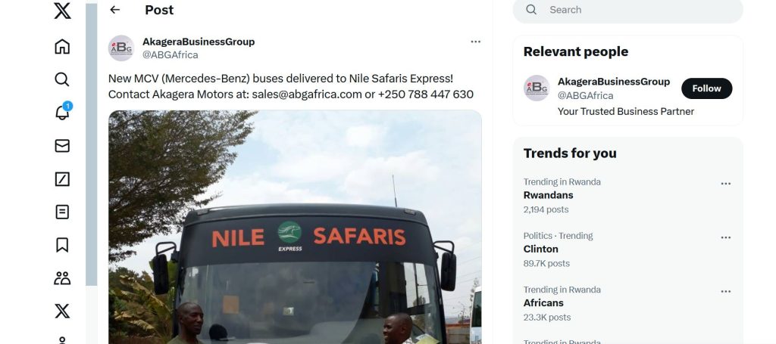Open Lists icon in sidebar
The height and width of the screenshot is (344, 776).
pyautogui.click(x=62, y=212)
